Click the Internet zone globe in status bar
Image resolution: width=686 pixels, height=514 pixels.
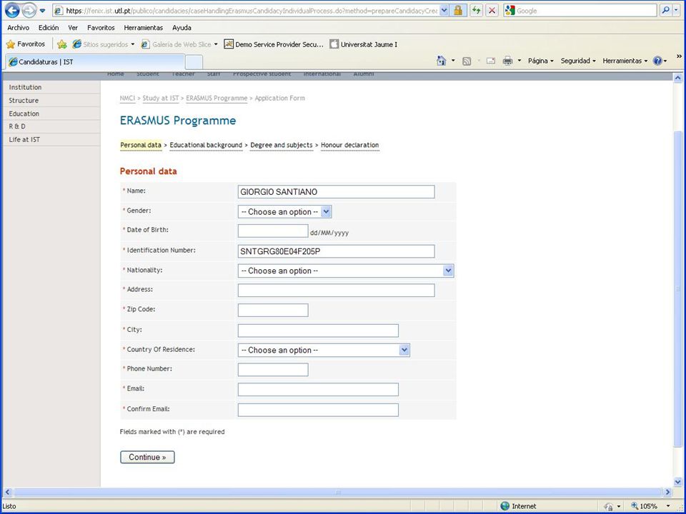pos(505,506)
